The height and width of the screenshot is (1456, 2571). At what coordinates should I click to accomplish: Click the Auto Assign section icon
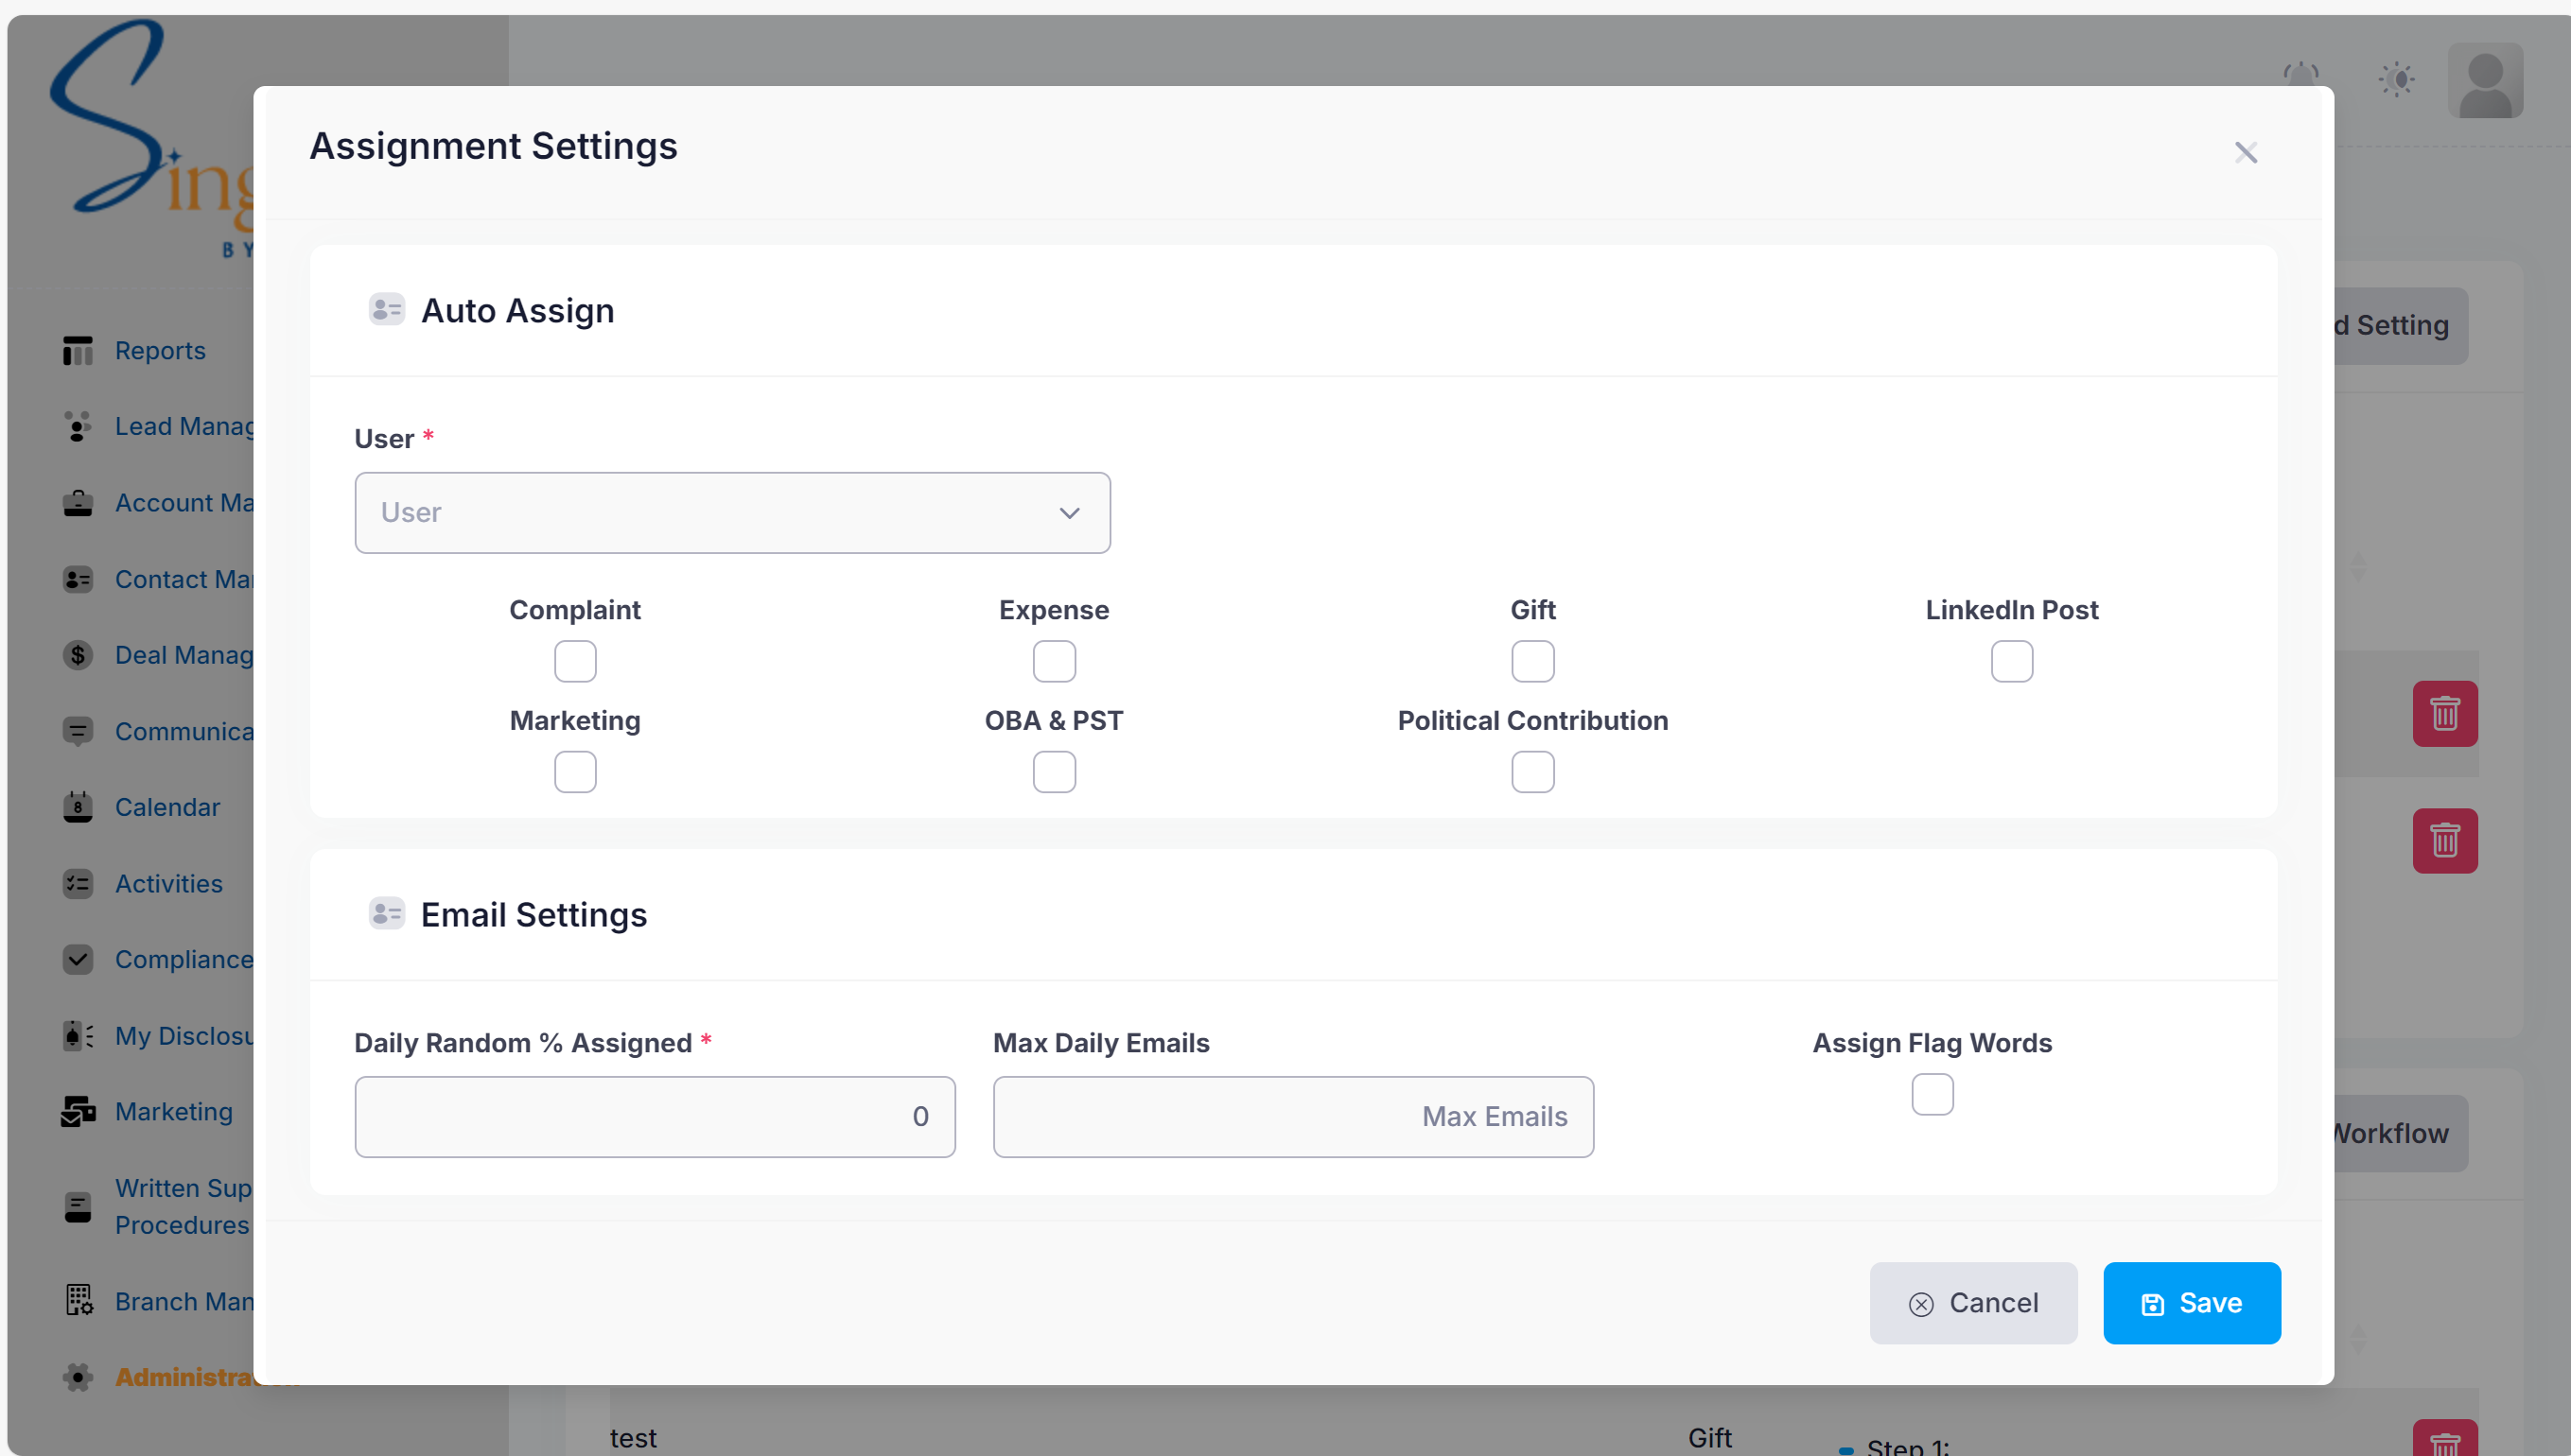[386, 310]
